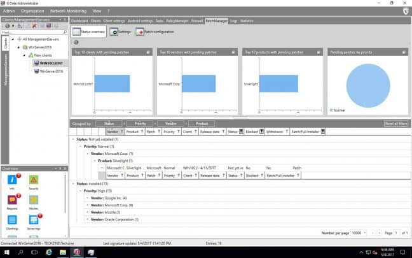Screen dimensions: 412x258
Task: Open Internet Explorer from taskbar
Action: (x=49, y=252)
